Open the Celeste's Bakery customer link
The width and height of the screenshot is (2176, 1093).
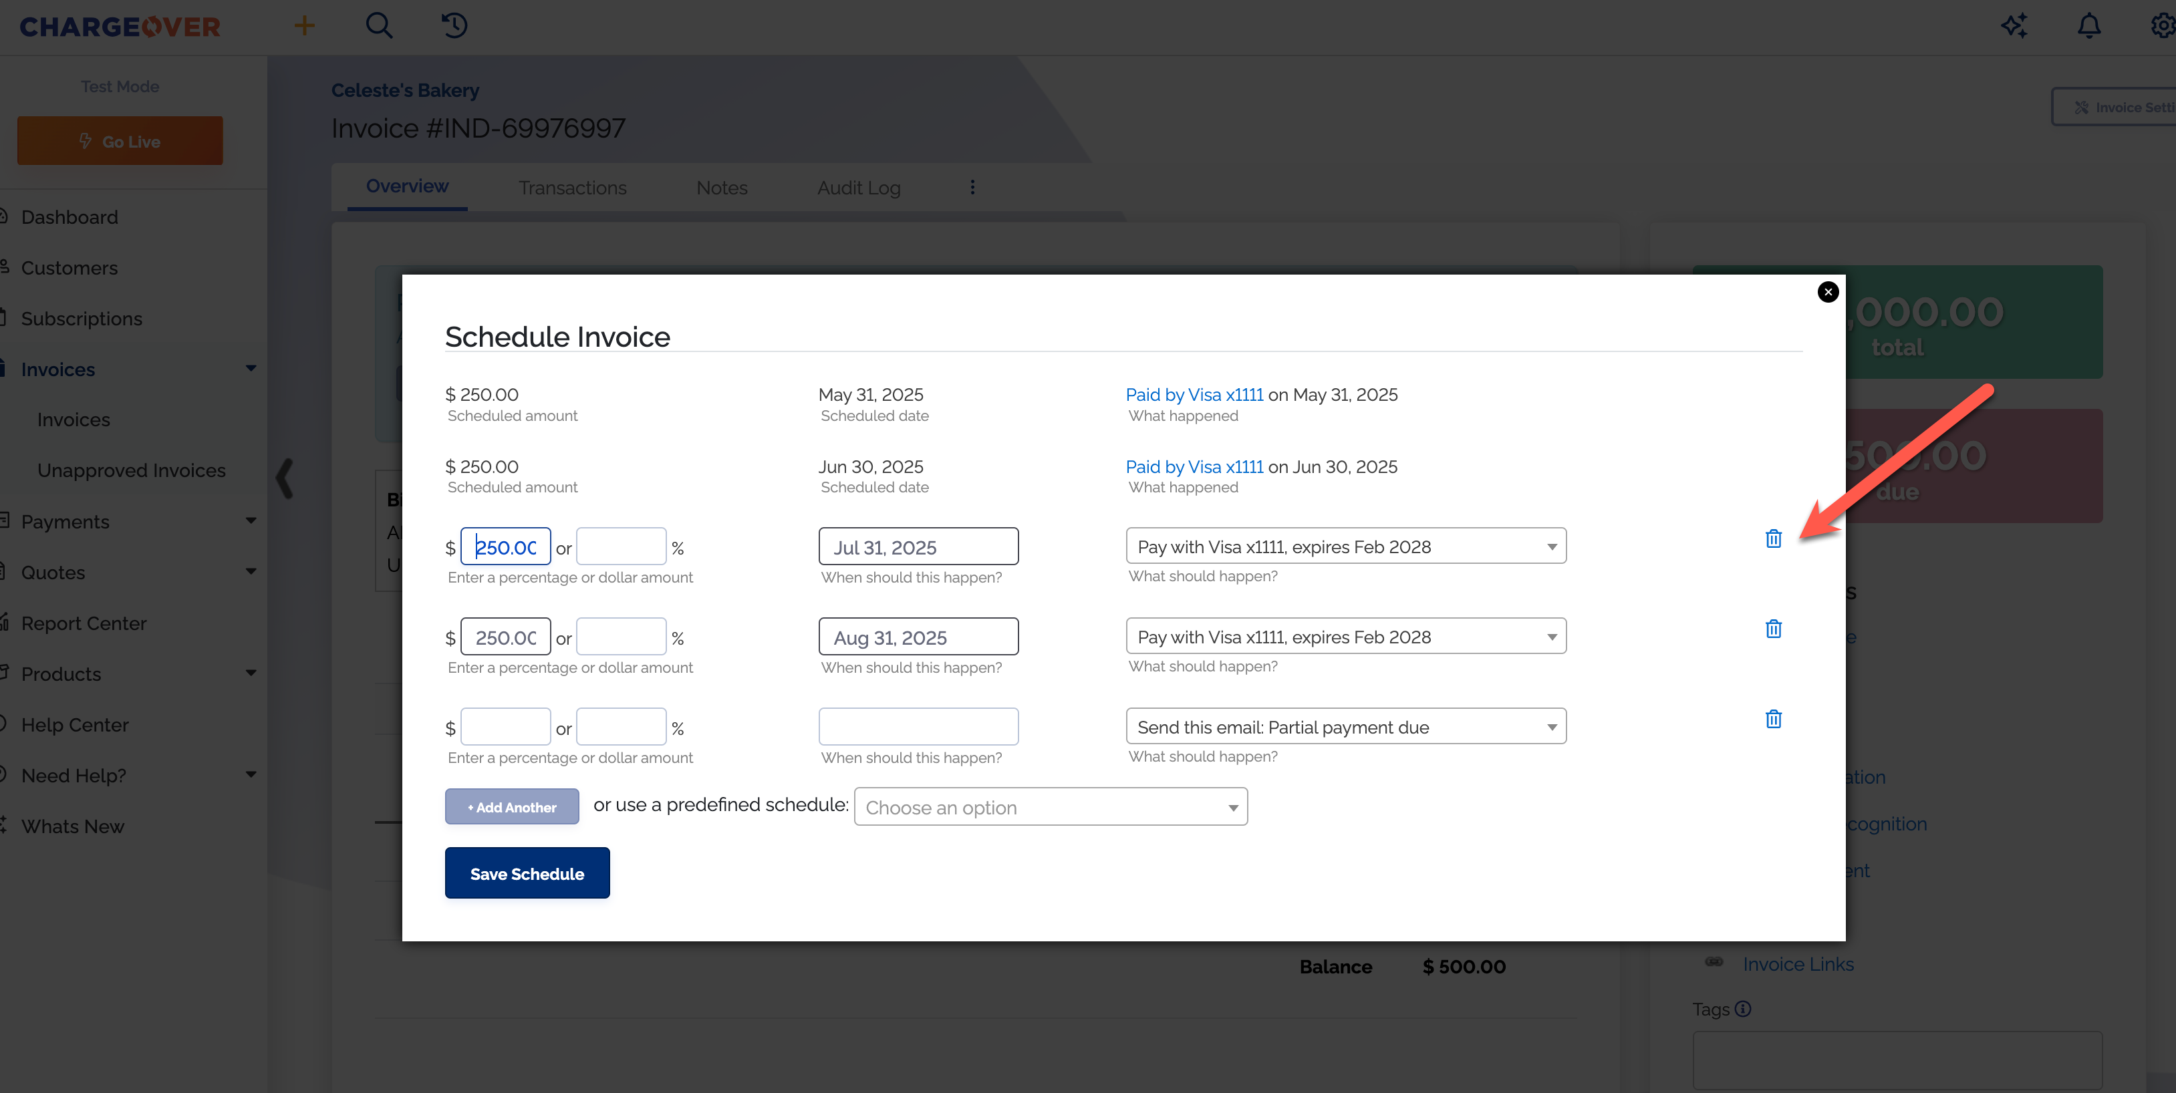point(406,90)
